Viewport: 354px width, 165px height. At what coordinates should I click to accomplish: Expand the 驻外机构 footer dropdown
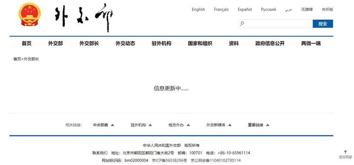click(x=141, y=125)
